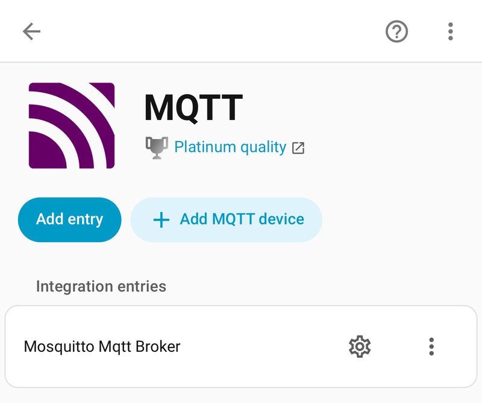482x403 pixels.
Task: Click the page background below the entry card
Action: point(241,396)
